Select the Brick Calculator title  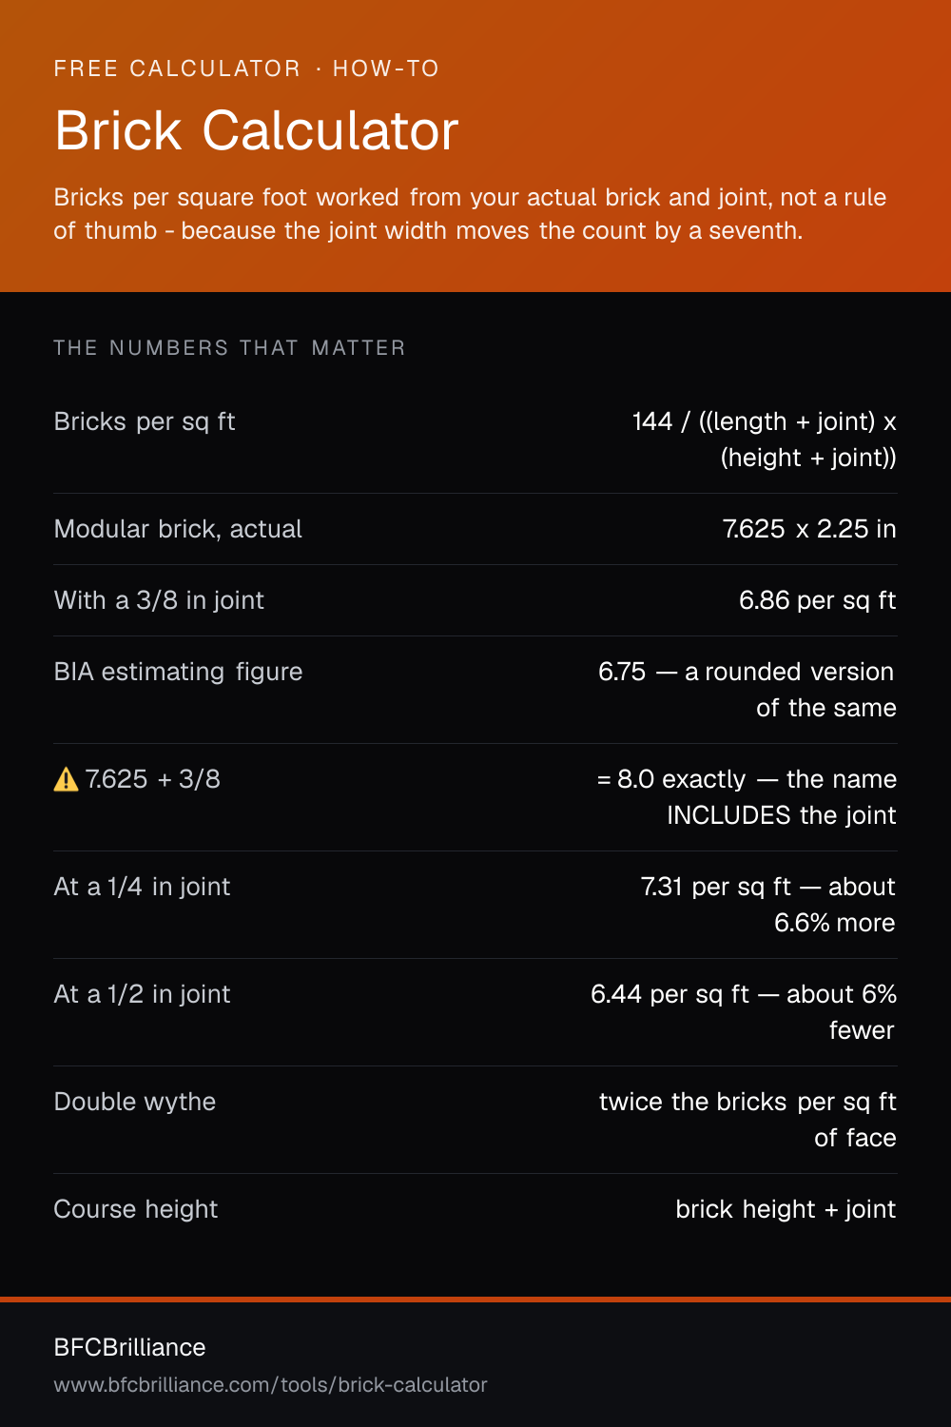257,130
